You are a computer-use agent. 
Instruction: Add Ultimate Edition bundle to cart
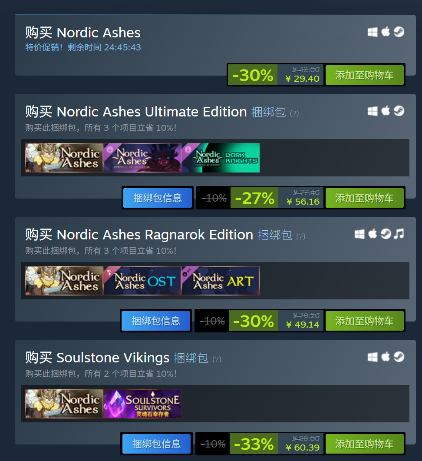coord(364,198)
